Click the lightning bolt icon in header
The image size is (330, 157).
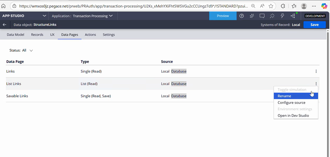[283, 16]
